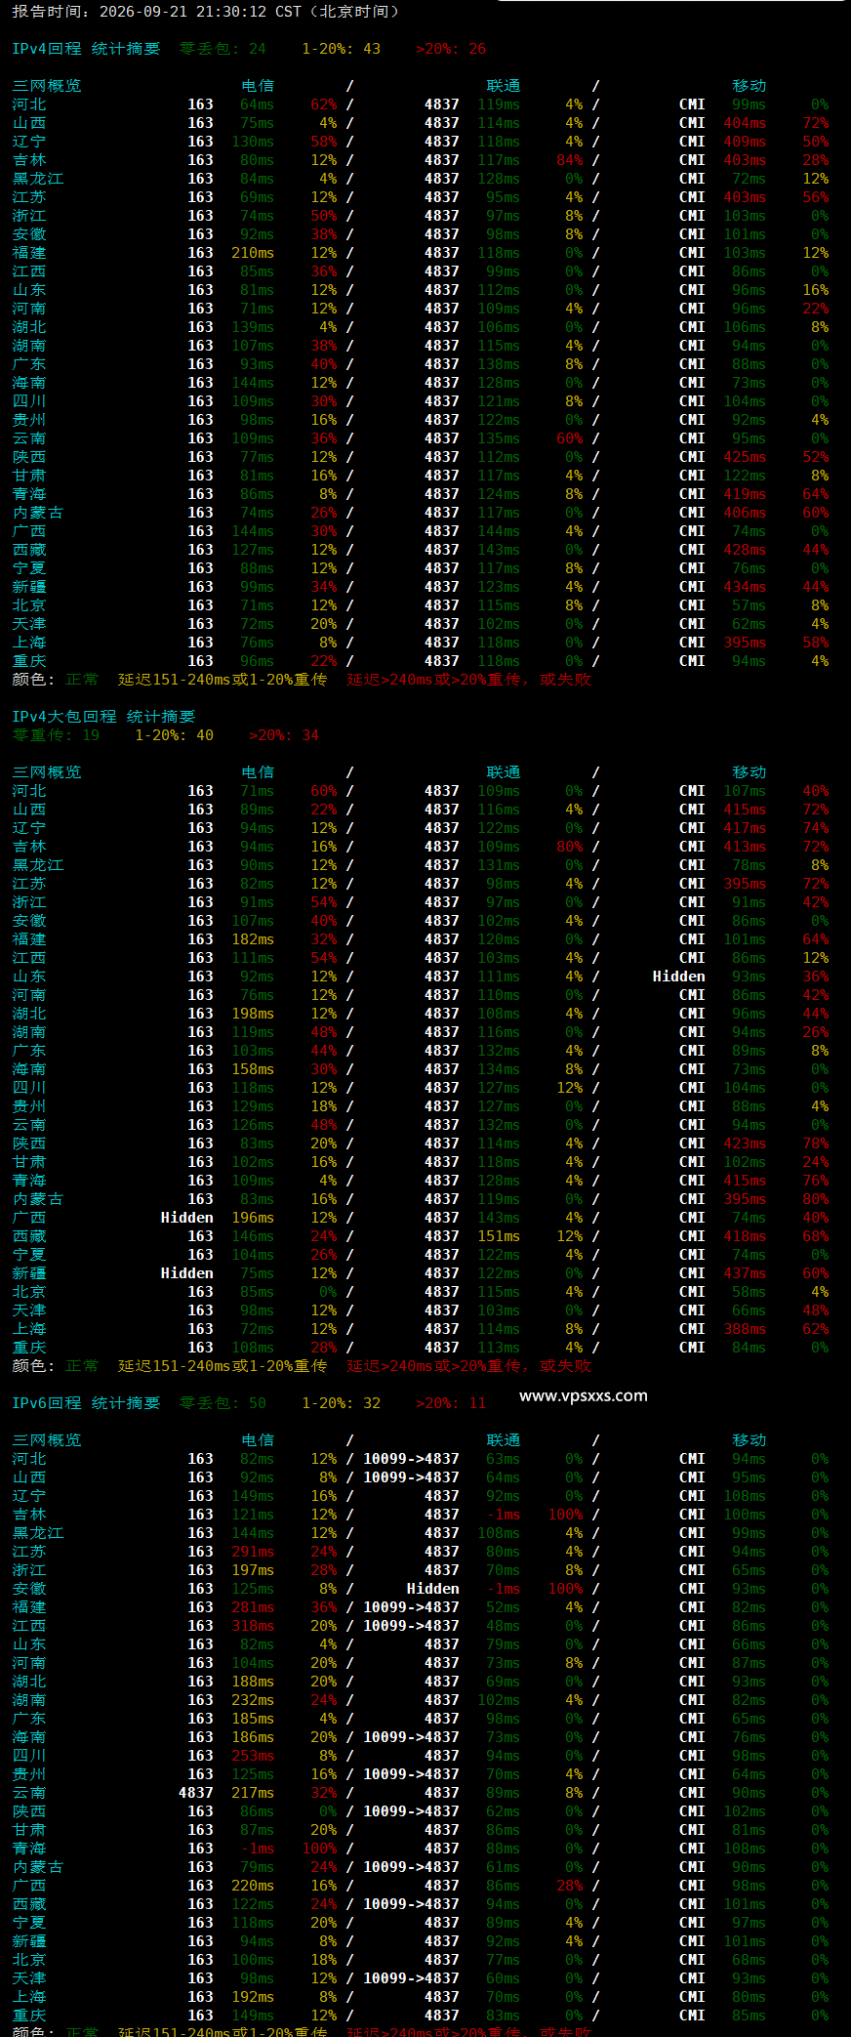Image resolution: width=851 pixels, height=2037 pixels.
Task: Click 电信 100% loss in IPv6回程 青海 row
Action: coord(320,1849)
